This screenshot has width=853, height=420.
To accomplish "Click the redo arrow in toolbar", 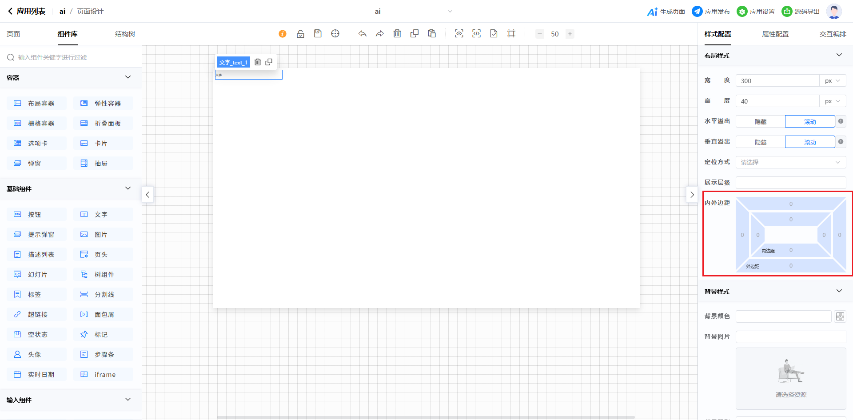I will coord(380,34).
